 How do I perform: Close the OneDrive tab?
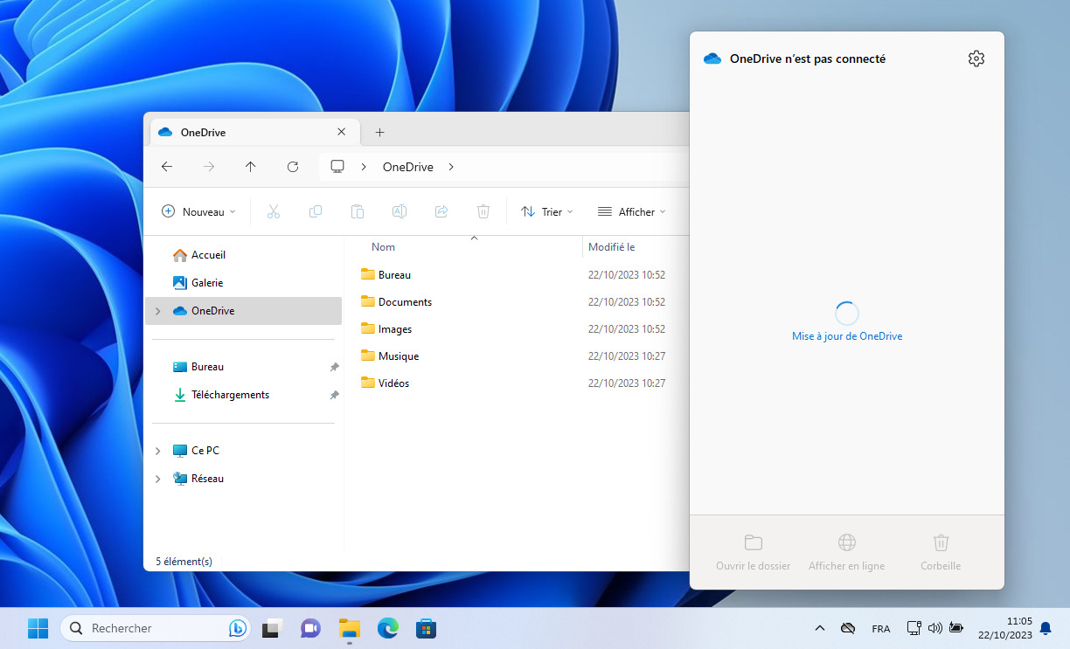tap(341, 133)
